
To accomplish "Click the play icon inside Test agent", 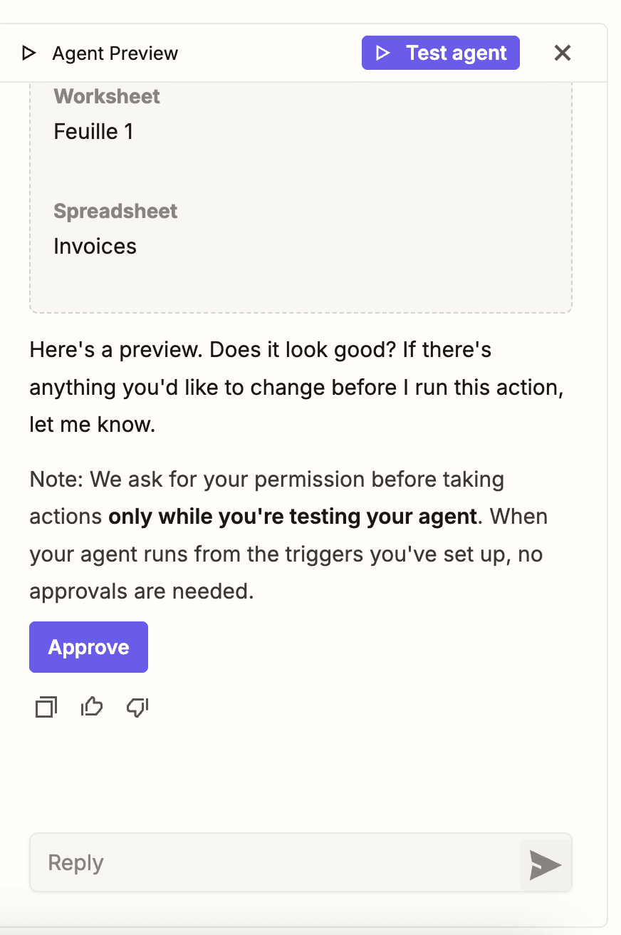I will pos(383,53).
